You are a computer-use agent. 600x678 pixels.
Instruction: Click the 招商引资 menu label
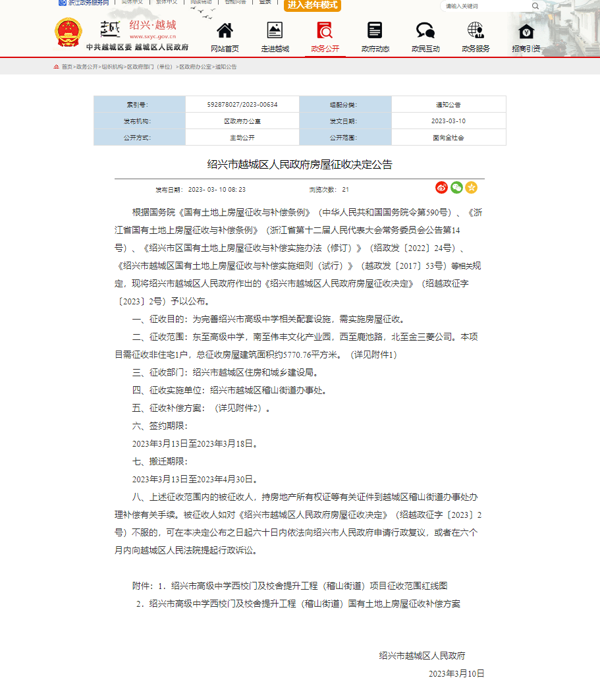pos(526,49)
